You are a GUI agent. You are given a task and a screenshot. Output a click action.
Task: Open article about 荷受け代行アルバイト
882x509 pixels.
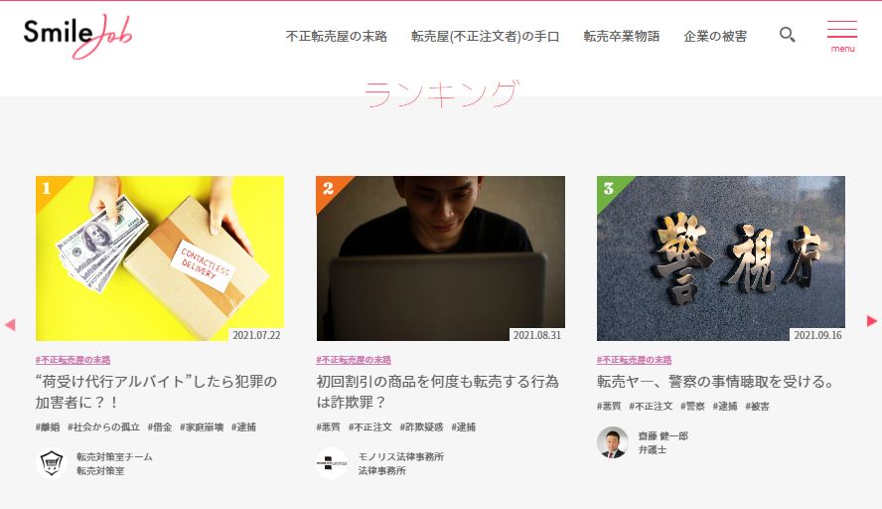pyautogui.click(x=156, y=392)
